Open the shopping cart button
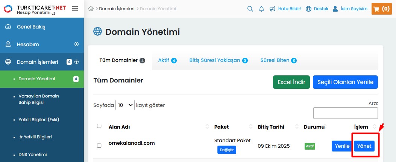The height and width of the screenshot is (162, 396). (x=381, y=9)
